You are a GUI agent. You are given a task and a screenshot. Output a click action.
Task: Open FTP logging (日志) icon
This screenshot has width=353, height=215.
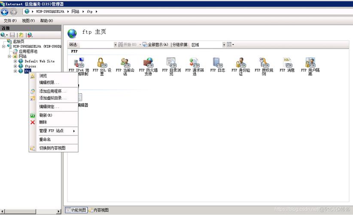(217, 64)
